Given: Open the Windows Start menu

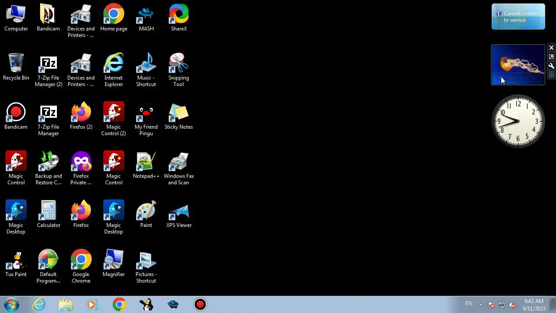Looking at the screenshot, I should pos(12,304).
